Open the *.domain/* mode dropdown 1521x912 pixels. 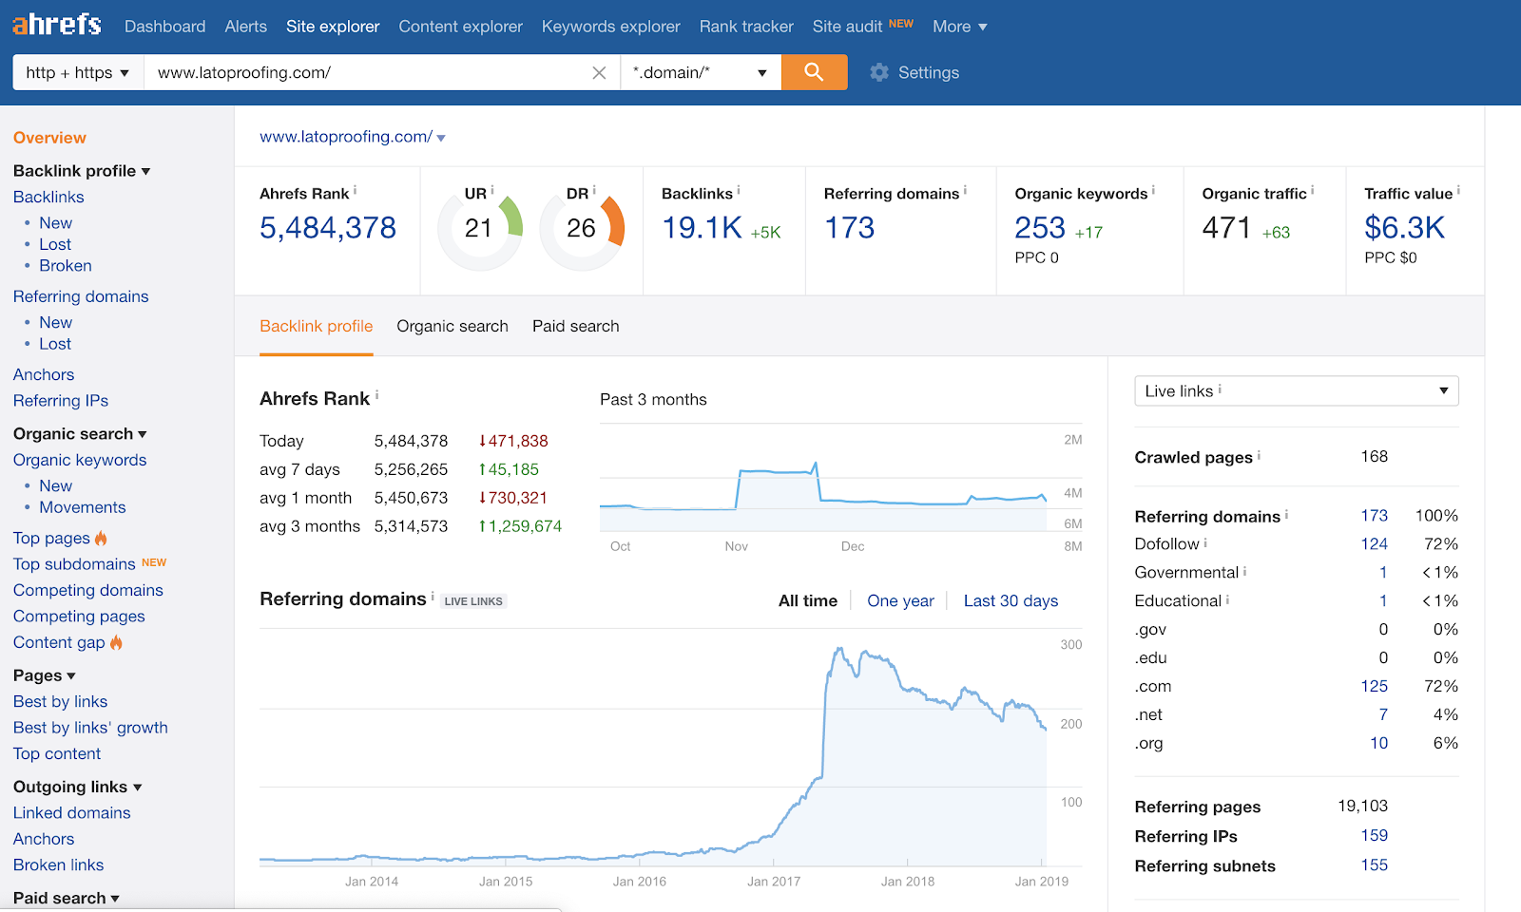pos(701,72)
